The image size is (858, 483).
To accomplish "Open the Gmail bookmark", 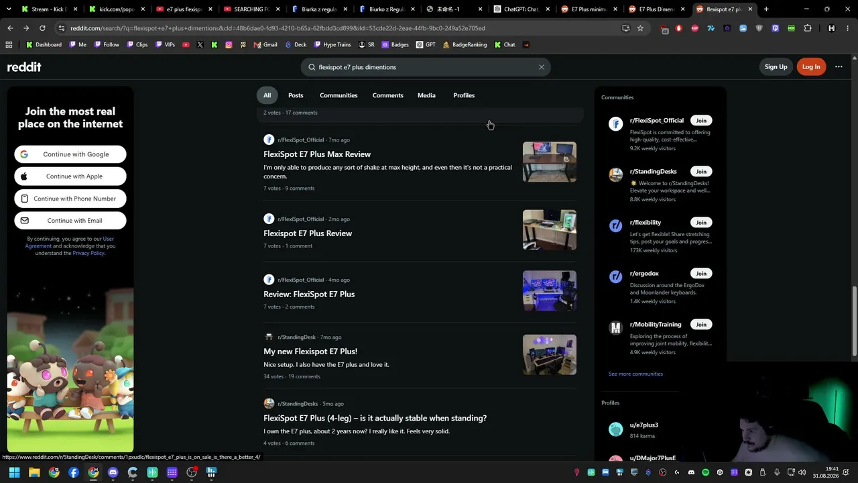I will 265,45.
